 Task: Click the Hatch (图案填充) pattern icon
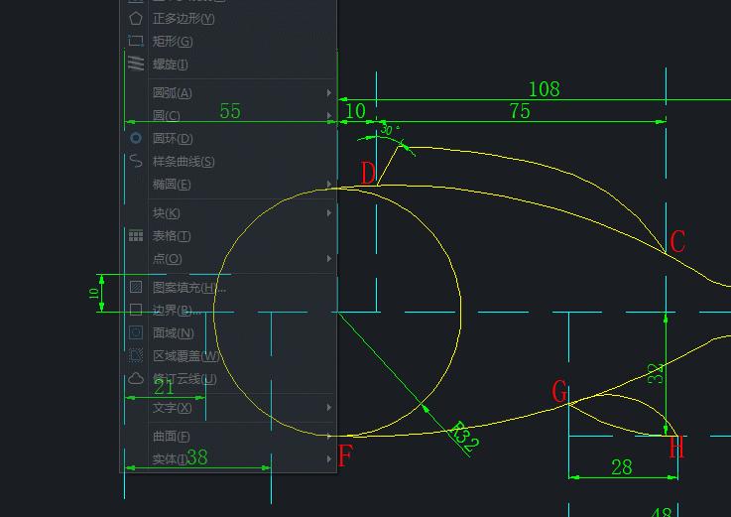[x=136, y=287]
